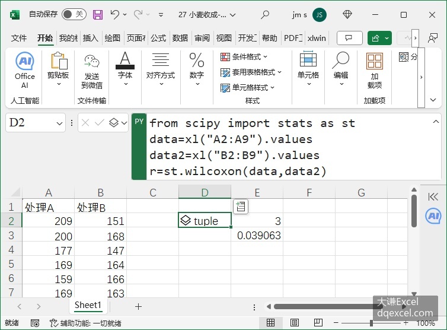Switch to the 绘图 ribbon tab

pos(112,38)
